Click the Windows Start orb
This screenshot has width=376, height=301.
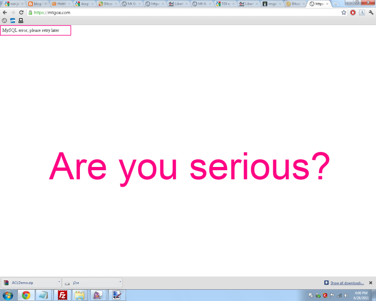coord(8,295)
